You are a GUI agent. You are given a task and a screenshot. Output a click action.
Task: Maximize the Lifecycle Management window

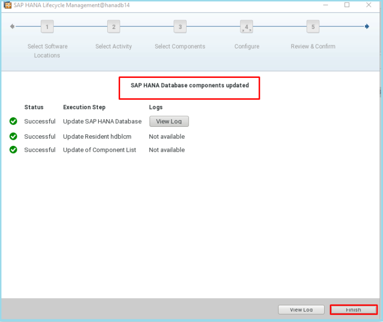347,5
